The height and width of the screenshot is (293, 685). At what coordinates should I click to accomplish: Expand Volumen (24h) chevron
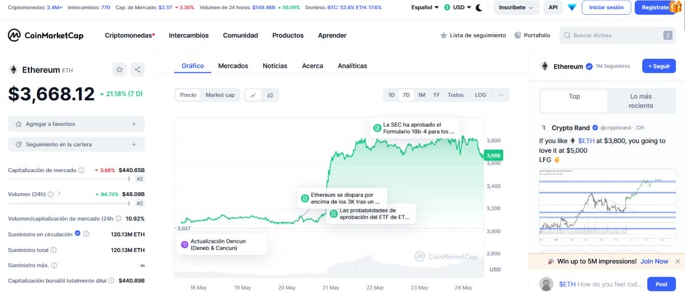tap(59, 194)
